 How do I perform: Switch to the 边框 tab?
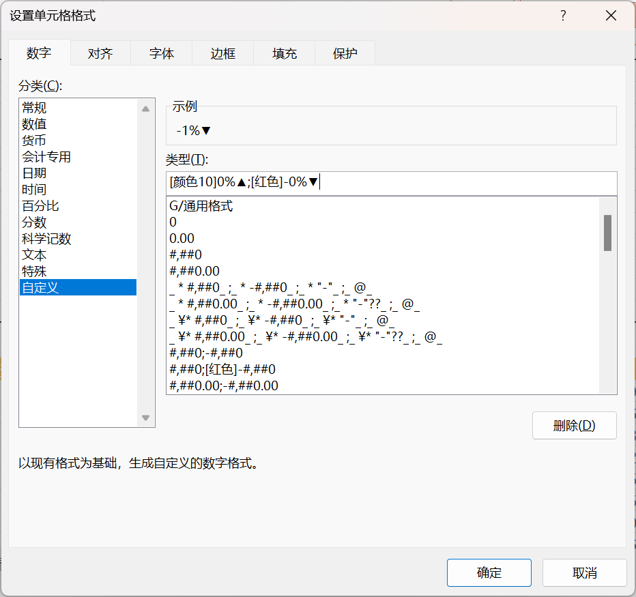[x=222, y=53]
